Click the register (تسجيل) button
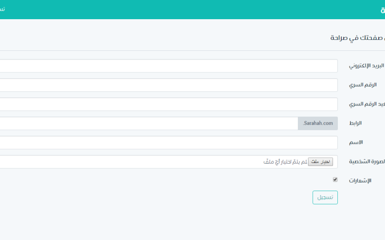 [x=325, y=197]
